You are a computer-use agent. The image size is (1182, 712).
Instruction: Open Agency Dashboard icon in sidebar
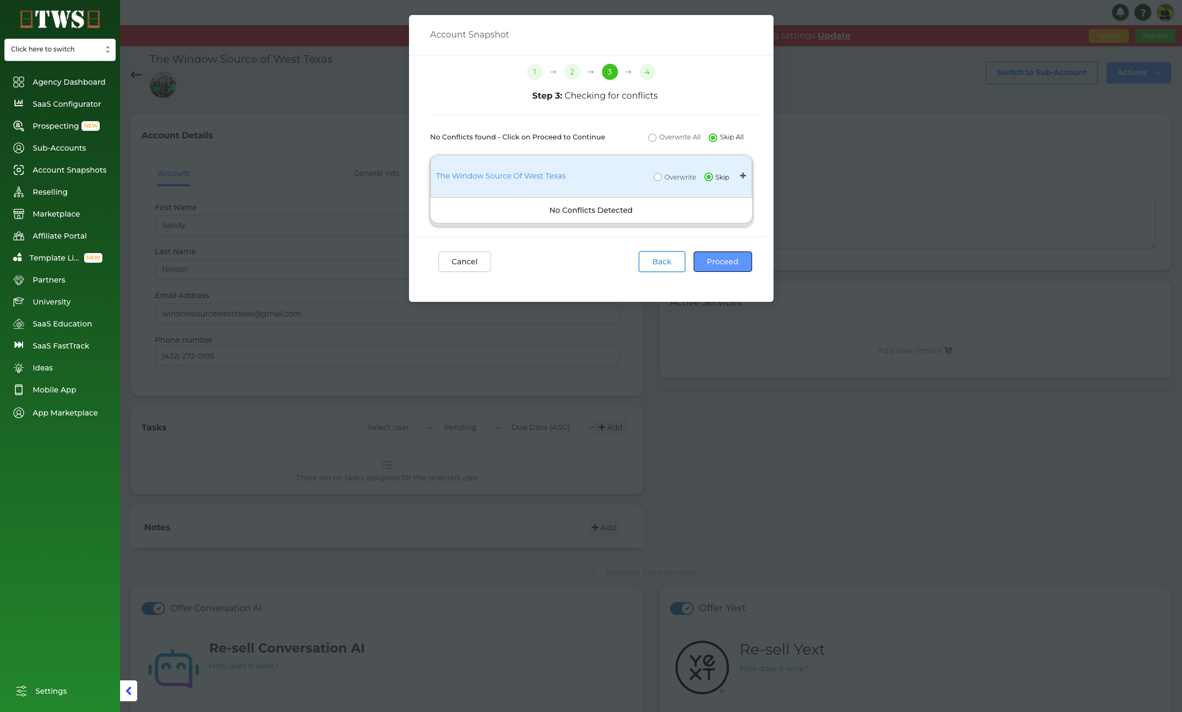(x=19, y=82)
